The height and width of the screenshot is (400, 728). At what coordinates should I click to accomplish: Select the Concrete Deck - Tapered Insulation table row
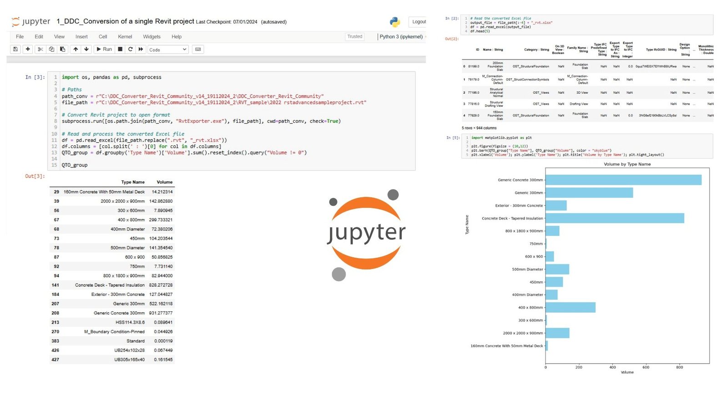click(111, 285)
